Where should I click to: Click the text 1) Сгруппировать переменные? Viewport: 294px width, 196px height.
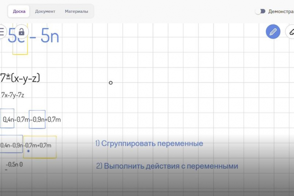pyautogui.click(x=149, y=143)
